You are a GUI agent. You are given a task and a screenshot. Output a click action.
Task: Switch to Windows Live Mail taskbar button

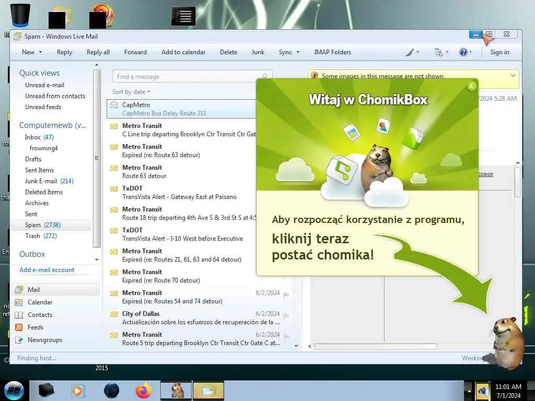coord(208,391)
